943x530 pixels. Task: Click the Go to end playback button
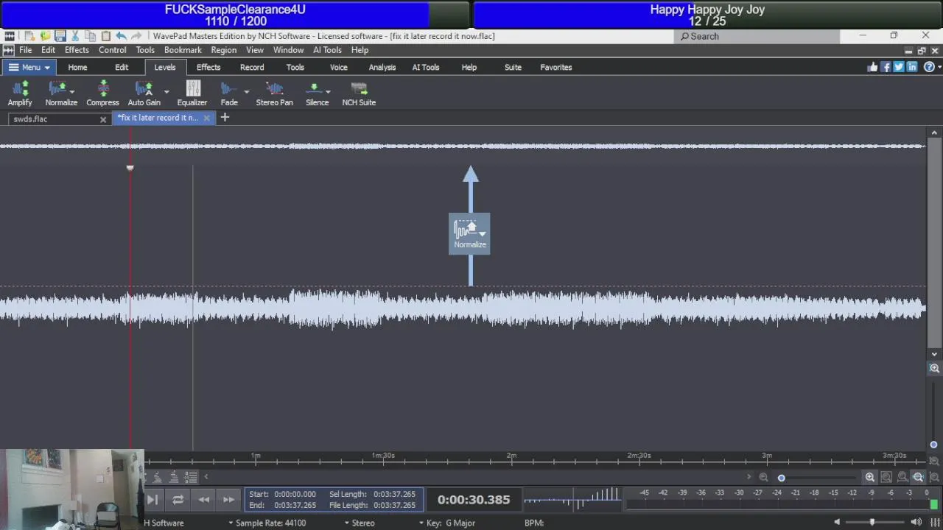coord(153,500)
